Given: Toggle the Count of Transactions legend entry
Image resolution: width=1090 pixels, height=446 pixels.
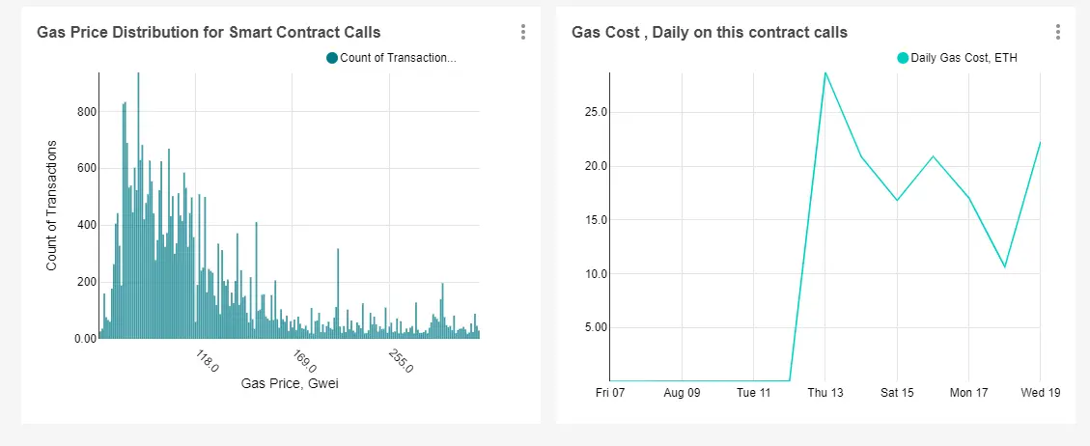Looking at the screenshot, I should pos(391,58).
